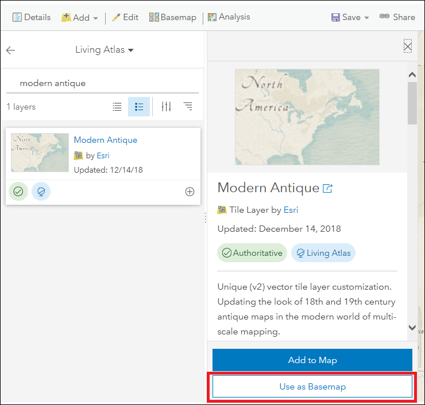Click the 'modern antique' search field
Screen dimensions: 425x405
(x=102, y=83)
